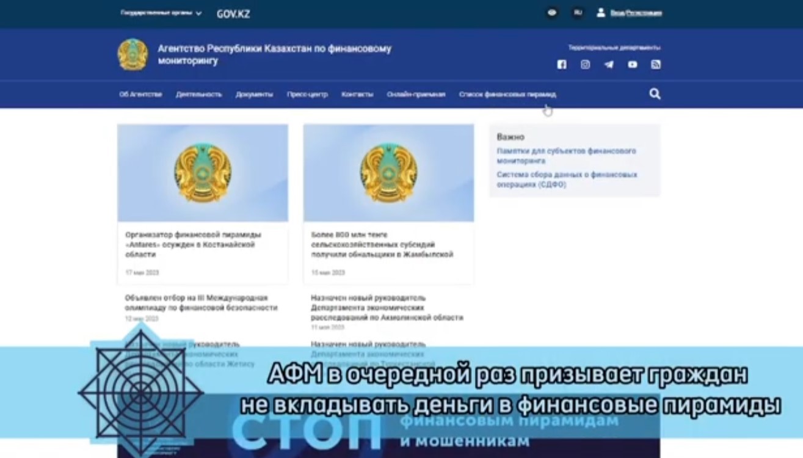The image size is (803, 458).
Task: Click the Важно panel heading
Action: [x=511, y=137]
